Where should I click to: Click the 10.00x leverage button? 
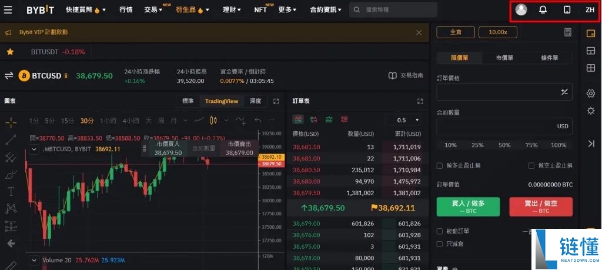click(x=497, y=32)
